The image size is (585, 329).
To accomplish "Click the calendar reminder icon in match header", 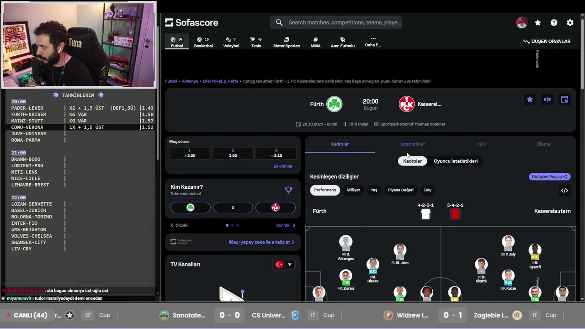I will coord(564,99).
